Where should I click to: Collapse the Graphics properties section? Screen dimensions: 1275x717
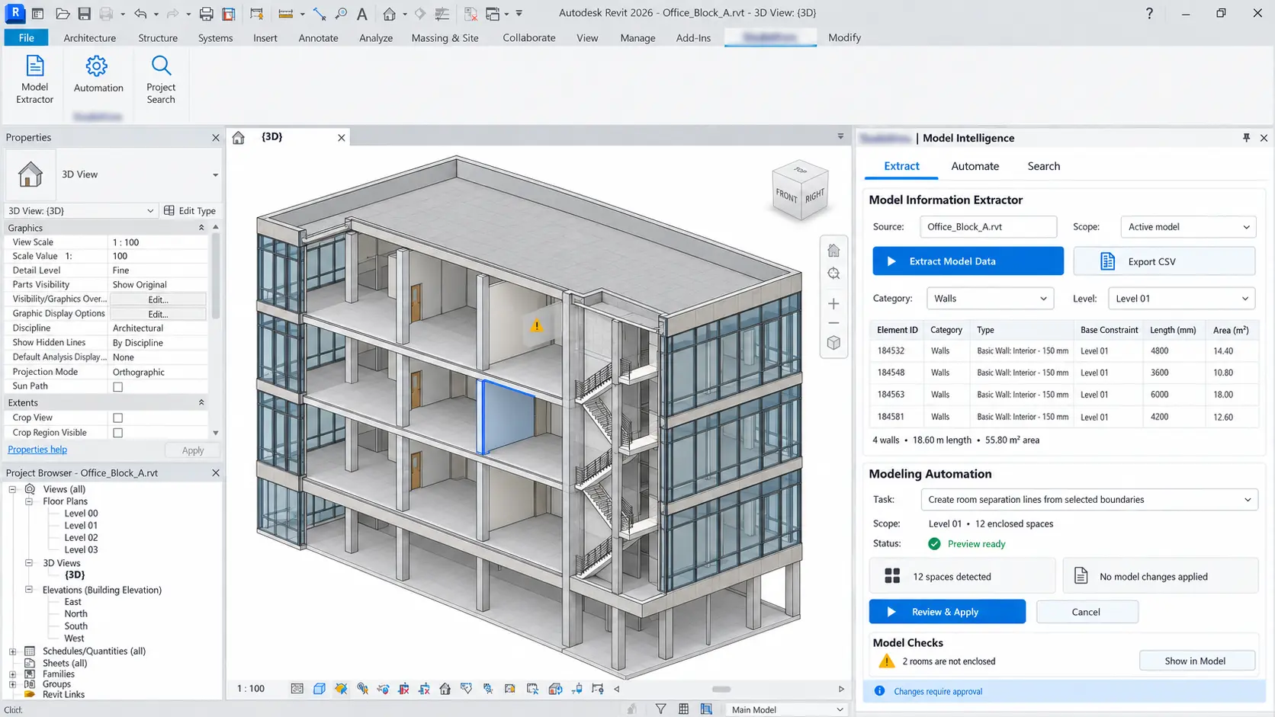(x=201, y=228)
